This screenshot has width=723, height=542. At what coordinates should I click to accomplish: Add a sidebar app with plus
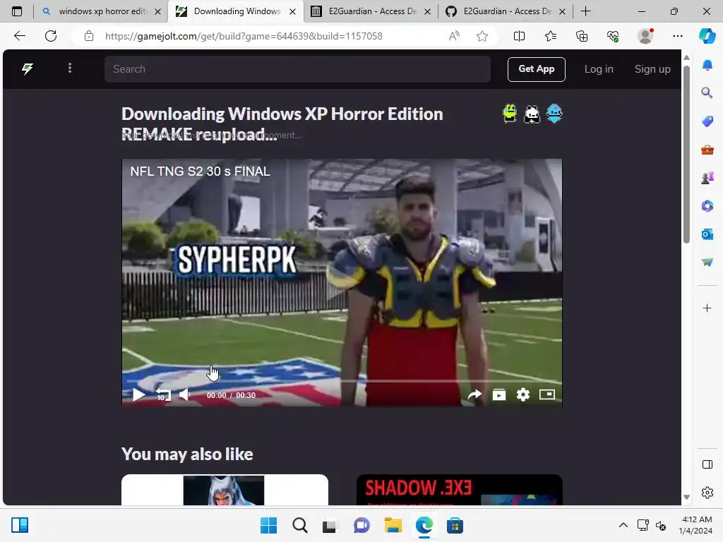coord(707,308)
